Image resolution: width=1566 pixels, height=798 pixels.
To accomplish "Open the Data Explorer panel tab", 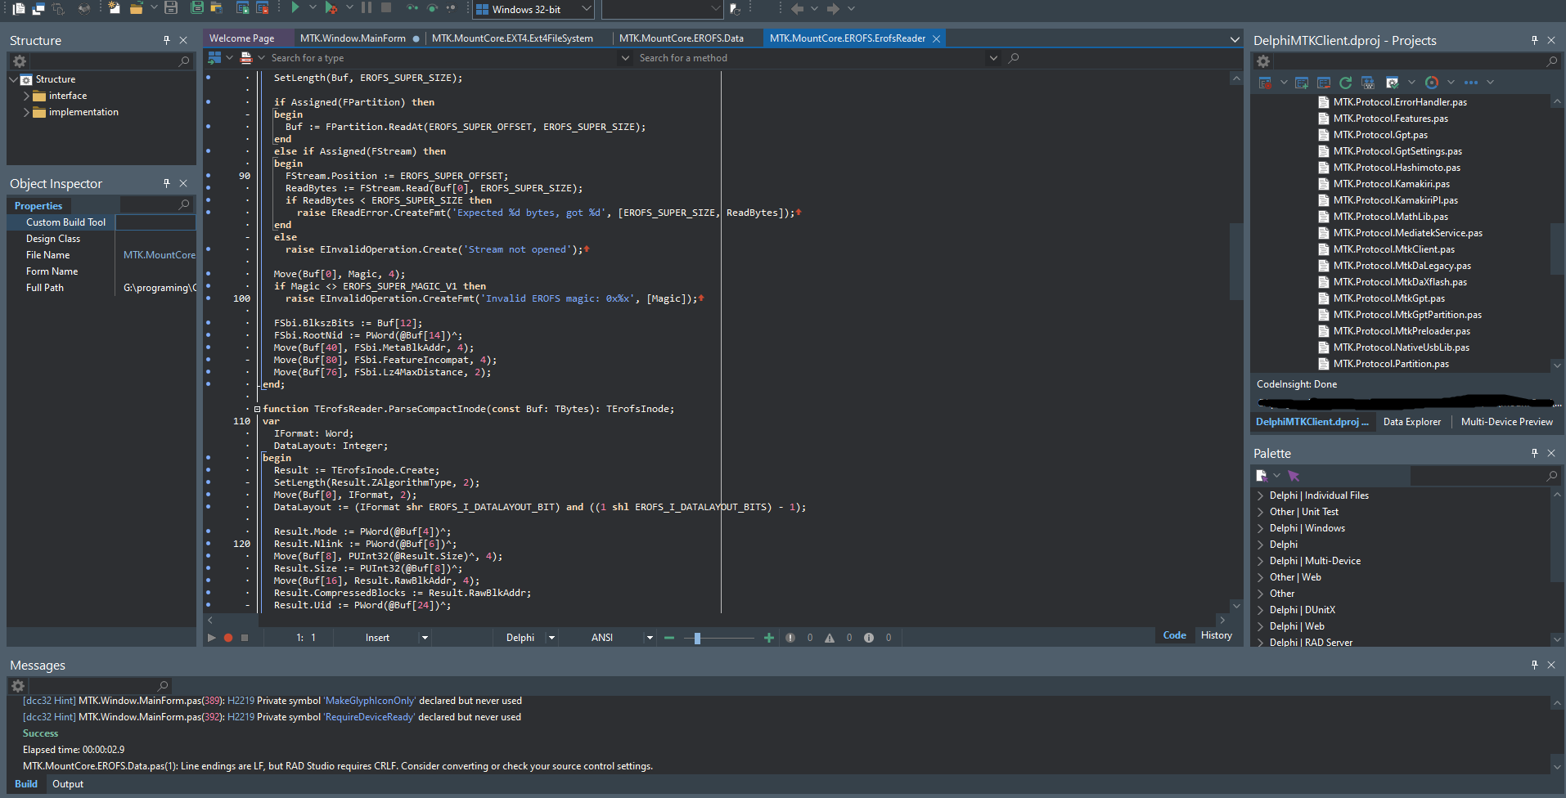I will pos(1411,422).
